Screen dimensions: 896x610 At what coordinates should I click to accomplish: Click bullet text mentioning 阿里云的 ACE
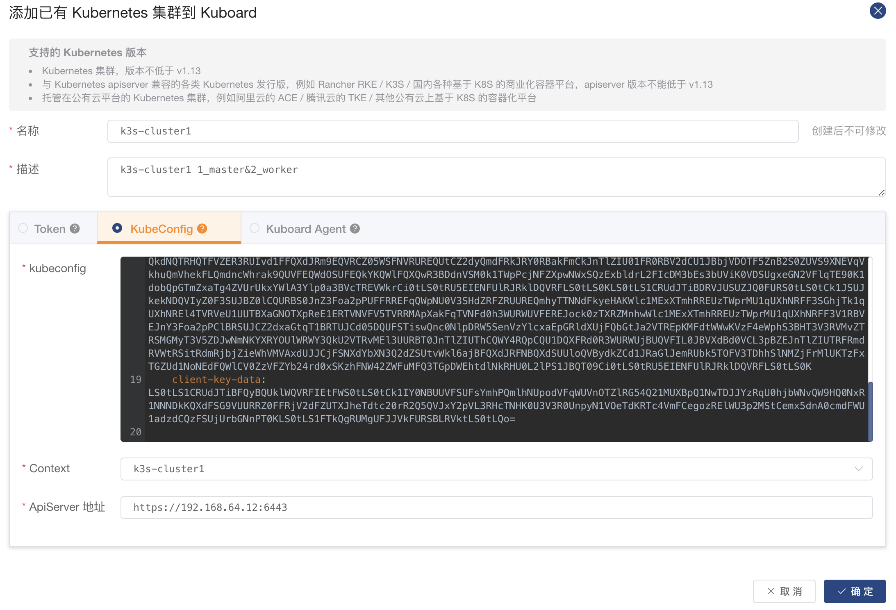pyautogui.click(x=289, y=98)
